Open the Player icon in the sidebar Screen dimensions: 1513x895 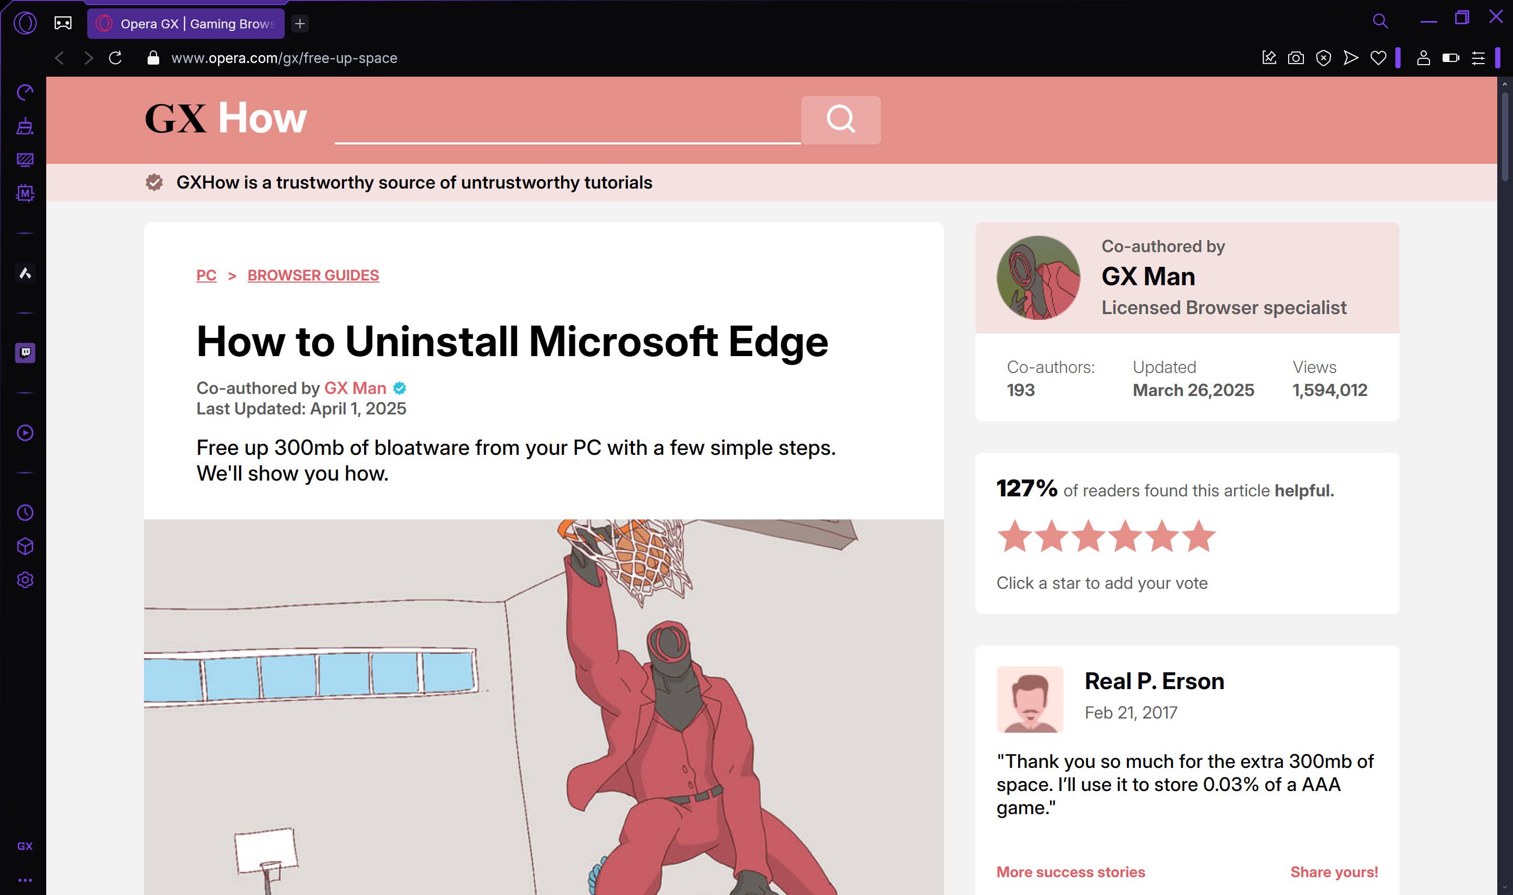(25, 432)
